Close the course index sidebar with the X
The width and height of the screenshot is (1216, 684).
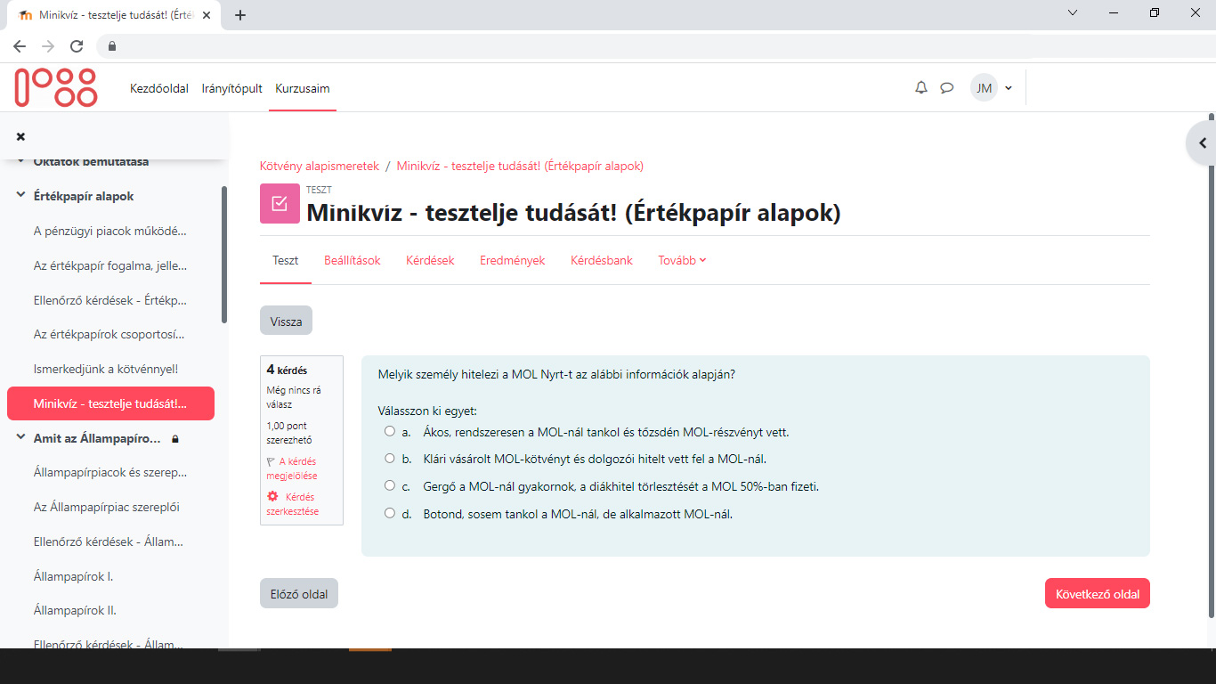[20, 135]
